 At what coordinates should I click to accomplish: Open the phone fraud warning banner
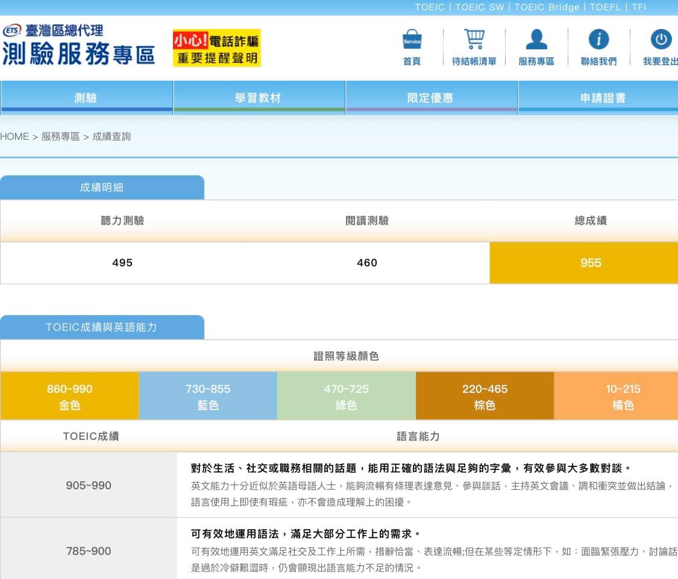click(216, 48)
